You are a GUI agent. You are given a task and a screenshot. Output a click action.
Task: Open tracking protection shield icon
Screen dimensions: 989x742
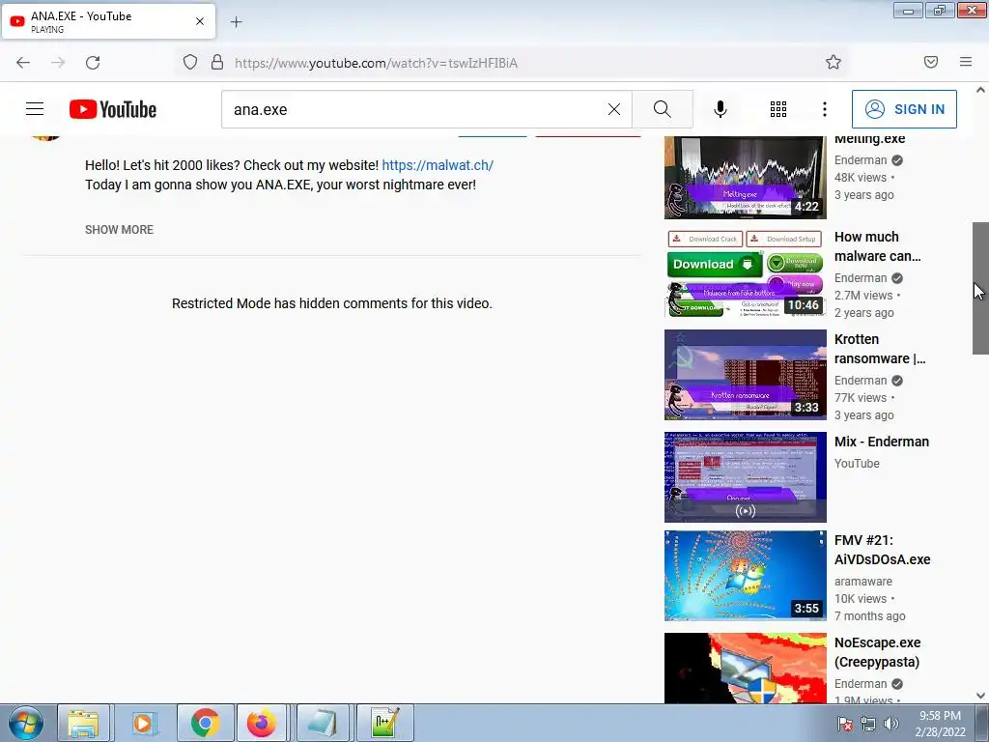coord(190,62)
